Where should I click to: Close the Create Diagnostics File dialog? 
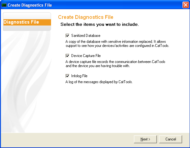pos(186,5)
